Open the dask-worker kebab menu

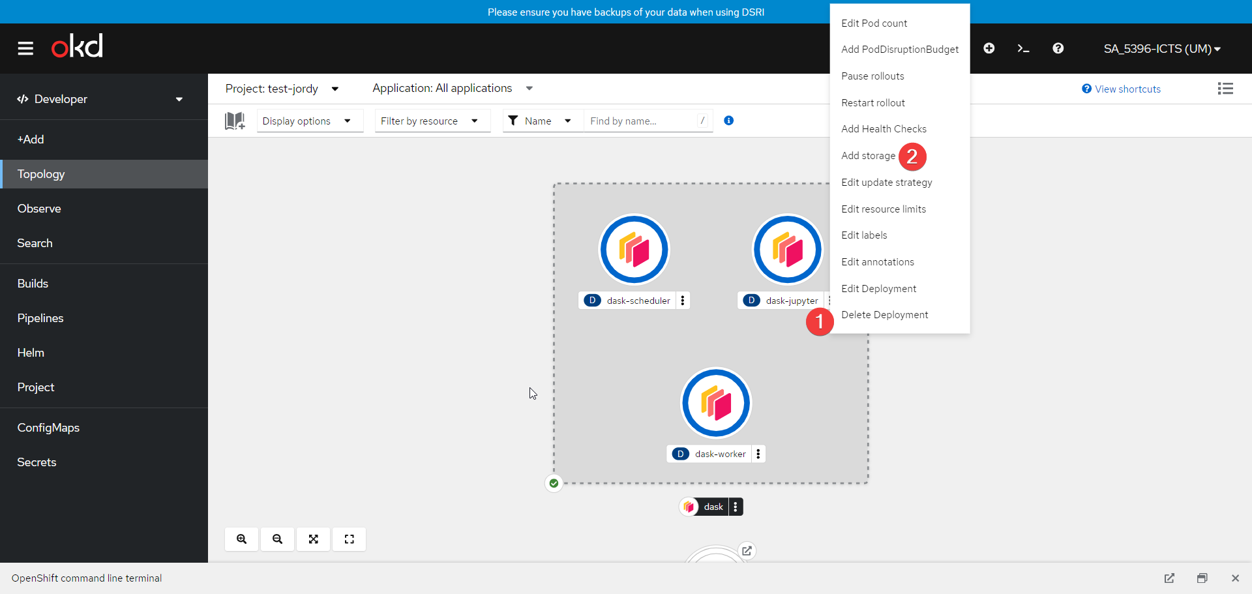[x=758, y=454]
